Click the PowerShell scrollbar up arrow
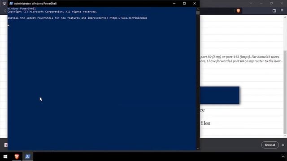 pyautogui.click(x=198, y=9)
